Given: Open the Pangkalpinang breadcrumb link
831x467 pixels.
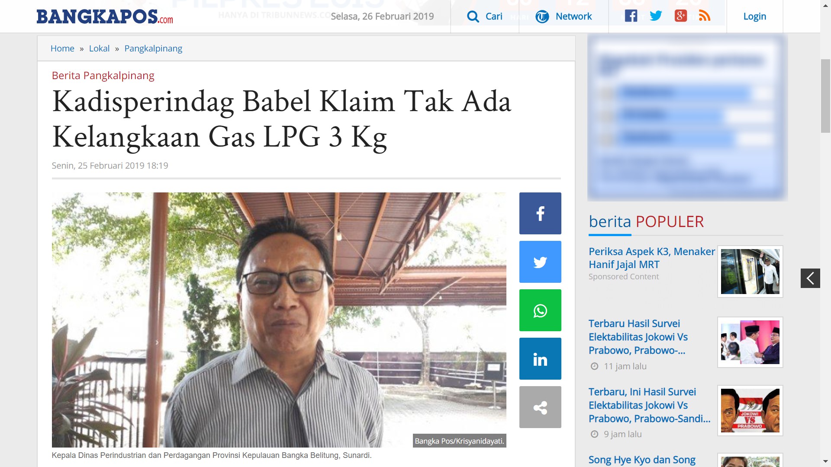Looking at the screenshot, I should [153, 48].
